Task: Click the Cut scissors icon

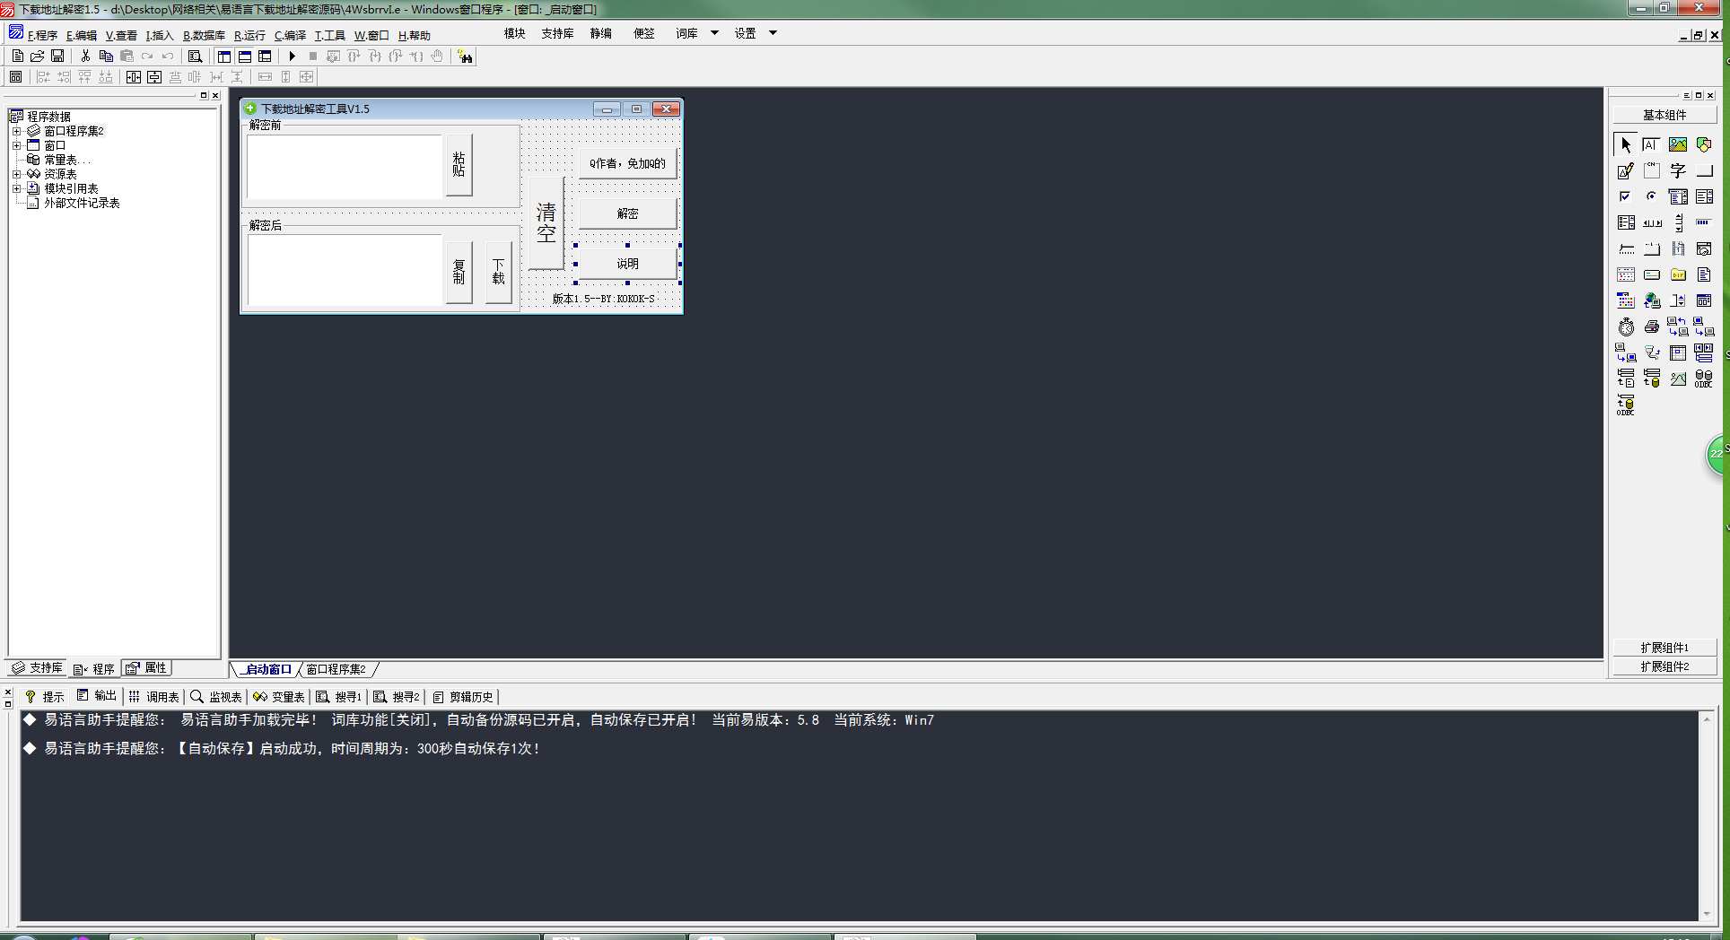Action: pos(86,56)
